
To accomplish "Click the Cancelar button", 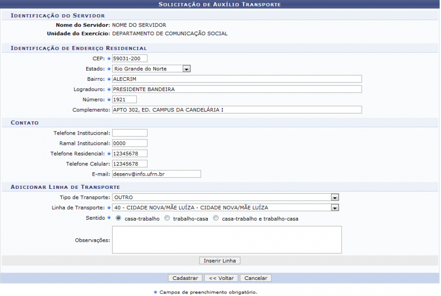I will click(256, 278).
